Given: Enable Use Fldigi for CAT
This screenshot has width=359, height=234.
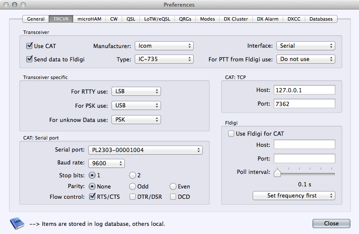Looking at the screenshot, I should pyautogui.click(x=231, y=134).
